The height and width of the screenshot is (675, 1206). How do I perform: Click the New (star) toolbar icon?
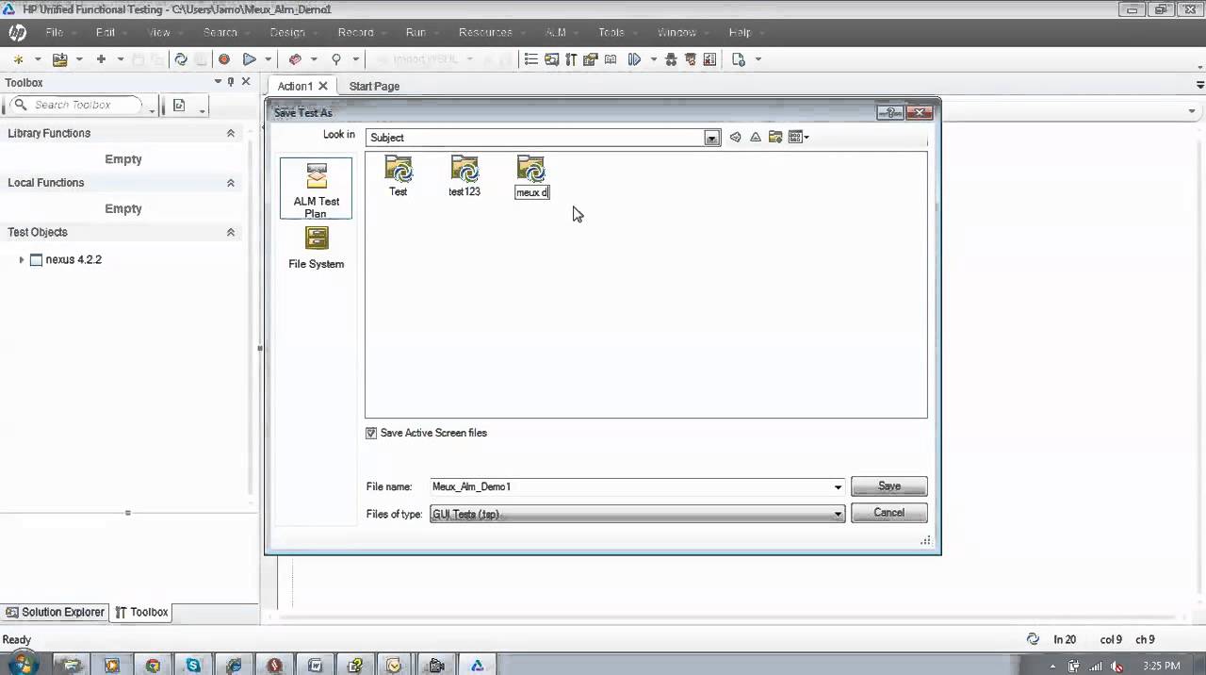pos(18,59)
